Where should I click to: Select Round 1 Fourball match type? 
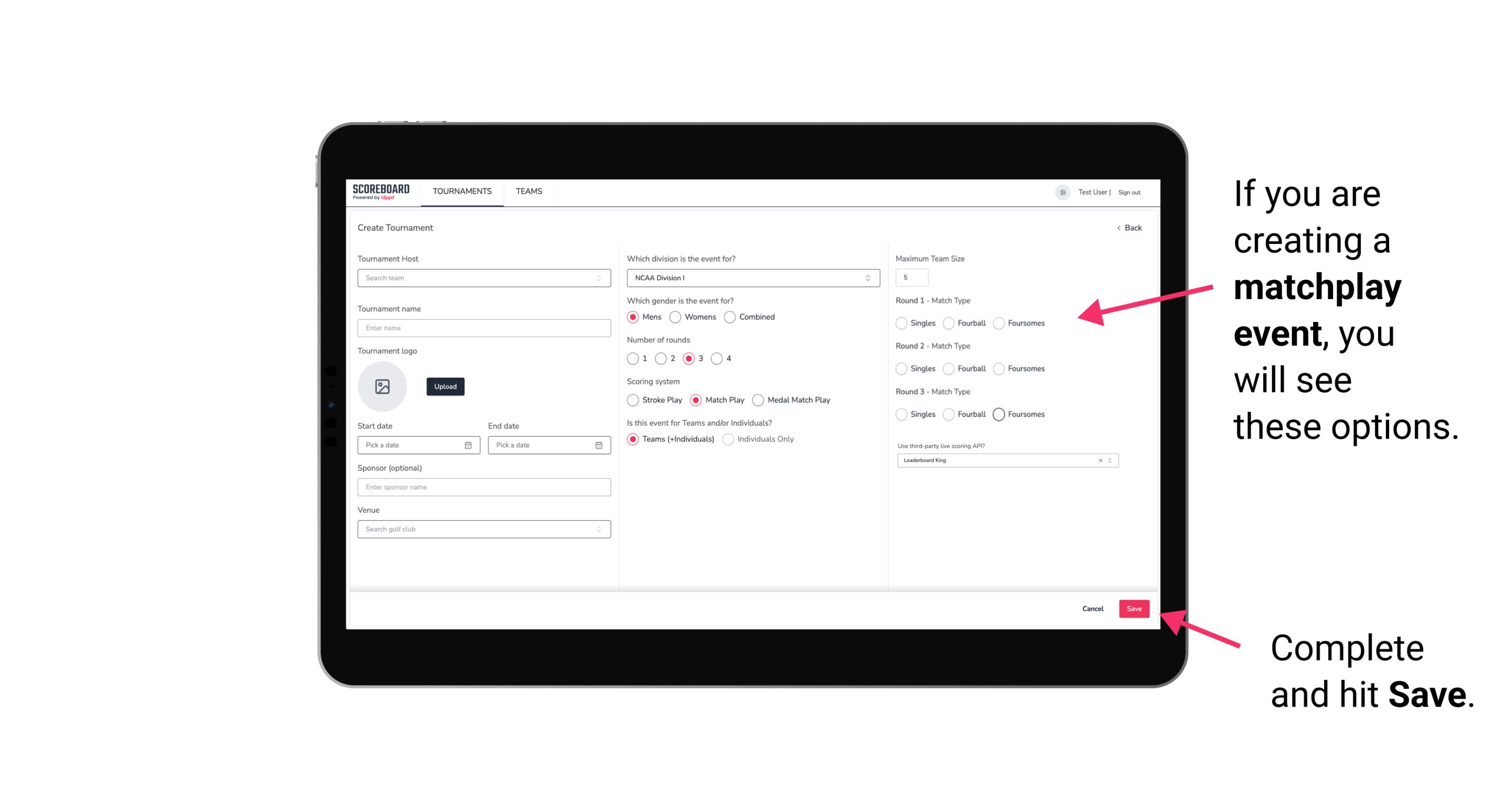pos(947,323)
